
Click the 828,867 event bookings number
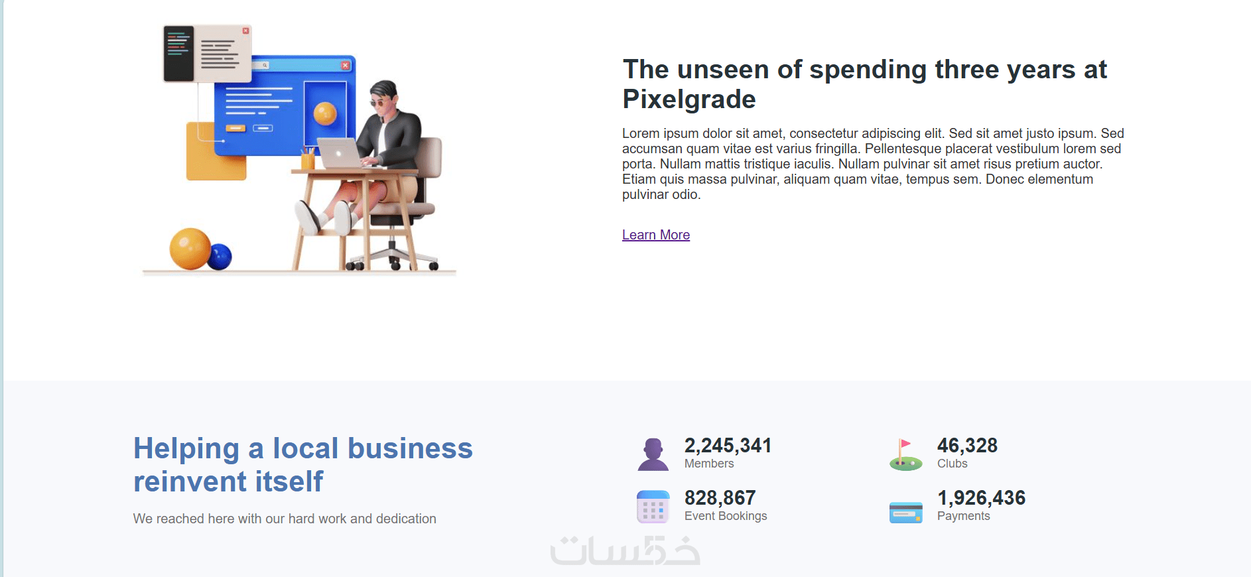(x=720, y=498)
